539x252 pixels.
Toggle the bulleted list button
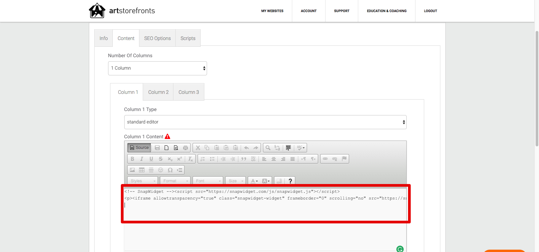212,159
